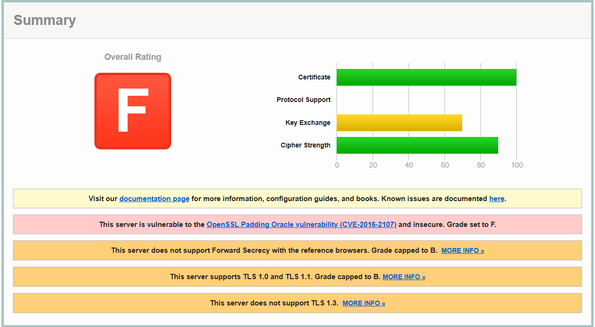595x327 pixels.
Task: Click the 60 mark on the chart axis
Action: pos(445,165)
